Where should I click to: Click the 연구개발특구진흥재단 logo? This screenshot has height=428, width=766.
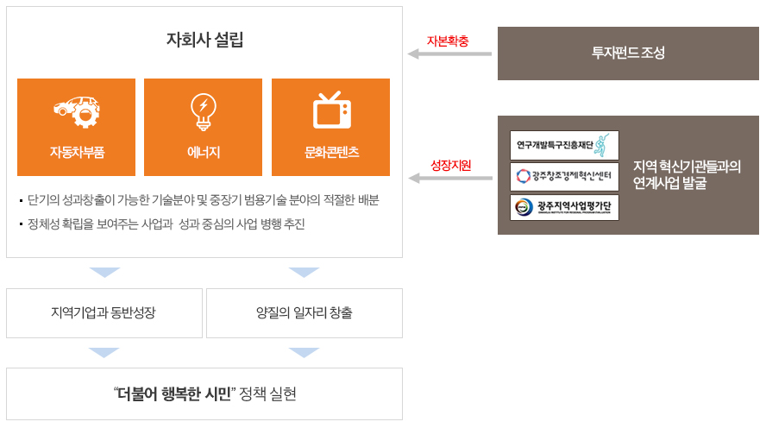(x=564, y=145)
